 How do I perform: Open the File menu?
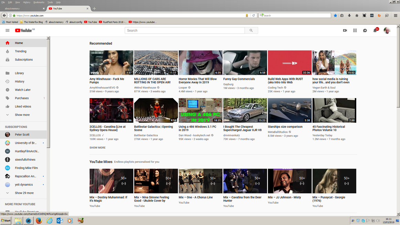coord(3,2)
